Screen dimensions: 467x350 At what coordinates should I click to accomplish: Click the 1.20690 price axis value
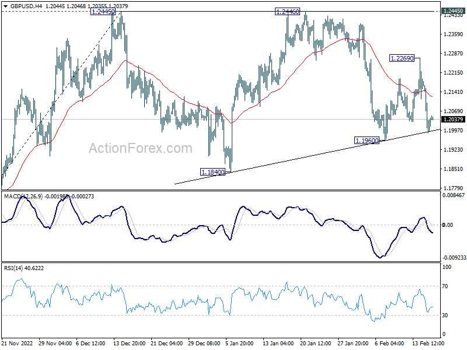point(454,111)
